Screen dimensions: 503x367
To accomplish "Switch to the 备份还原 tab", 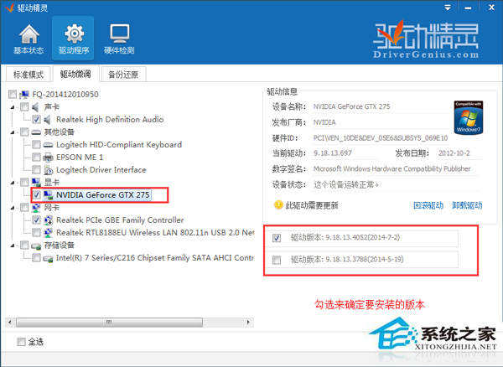I will (x=124, y=73).
